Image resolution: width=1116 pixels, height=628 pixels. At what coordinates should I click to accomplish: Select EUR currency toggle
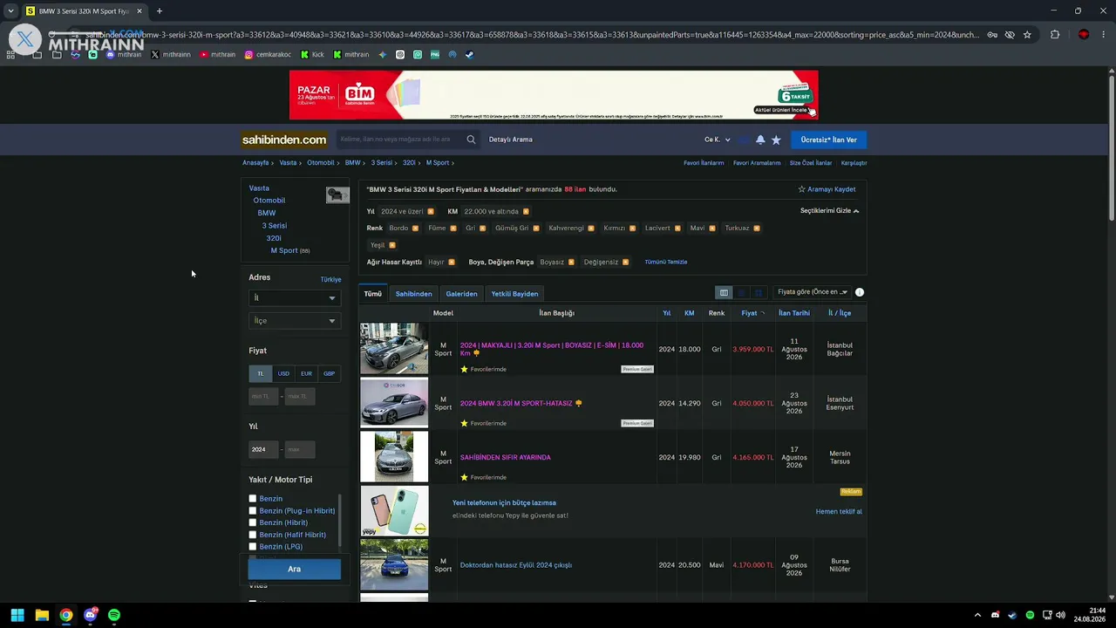pyautogui.click(x=306, y=373)
